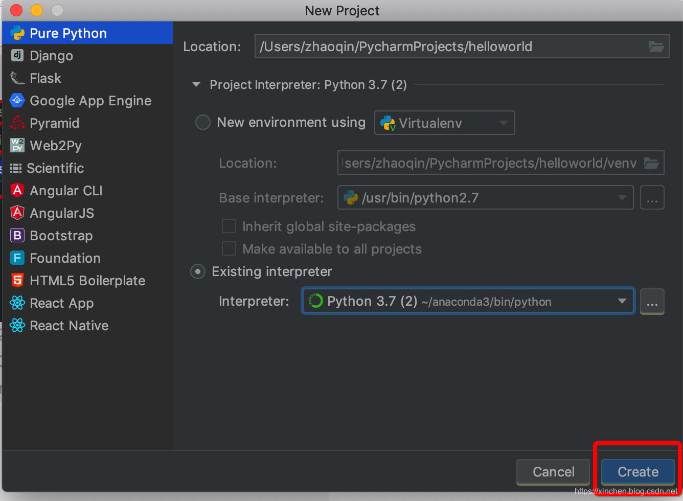Click Python icon in Base interpreter field
This screenshot has width=683, height=501.
[351, 197]
